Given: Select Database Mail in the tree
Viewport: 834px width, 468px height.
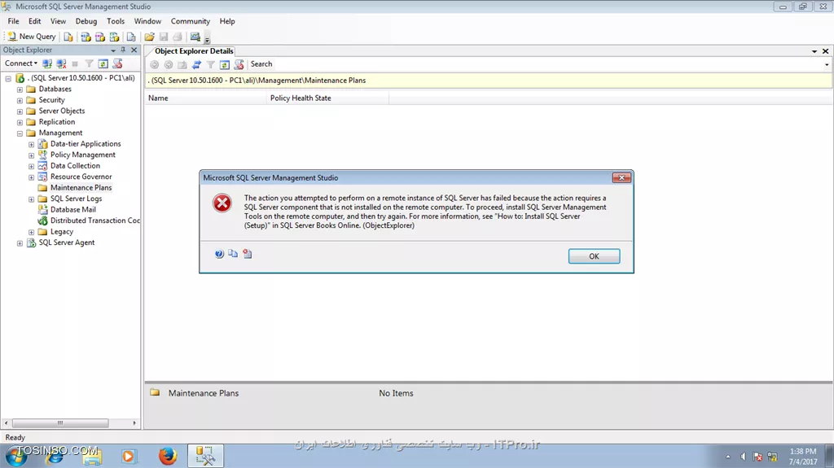Looking at the screenshot, I should coord(72,209).
